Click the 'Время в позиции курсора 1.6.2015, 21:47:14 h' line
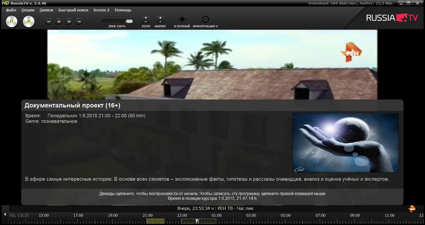The height and width of the screenshot is (225, 425). tap(212, 198)
